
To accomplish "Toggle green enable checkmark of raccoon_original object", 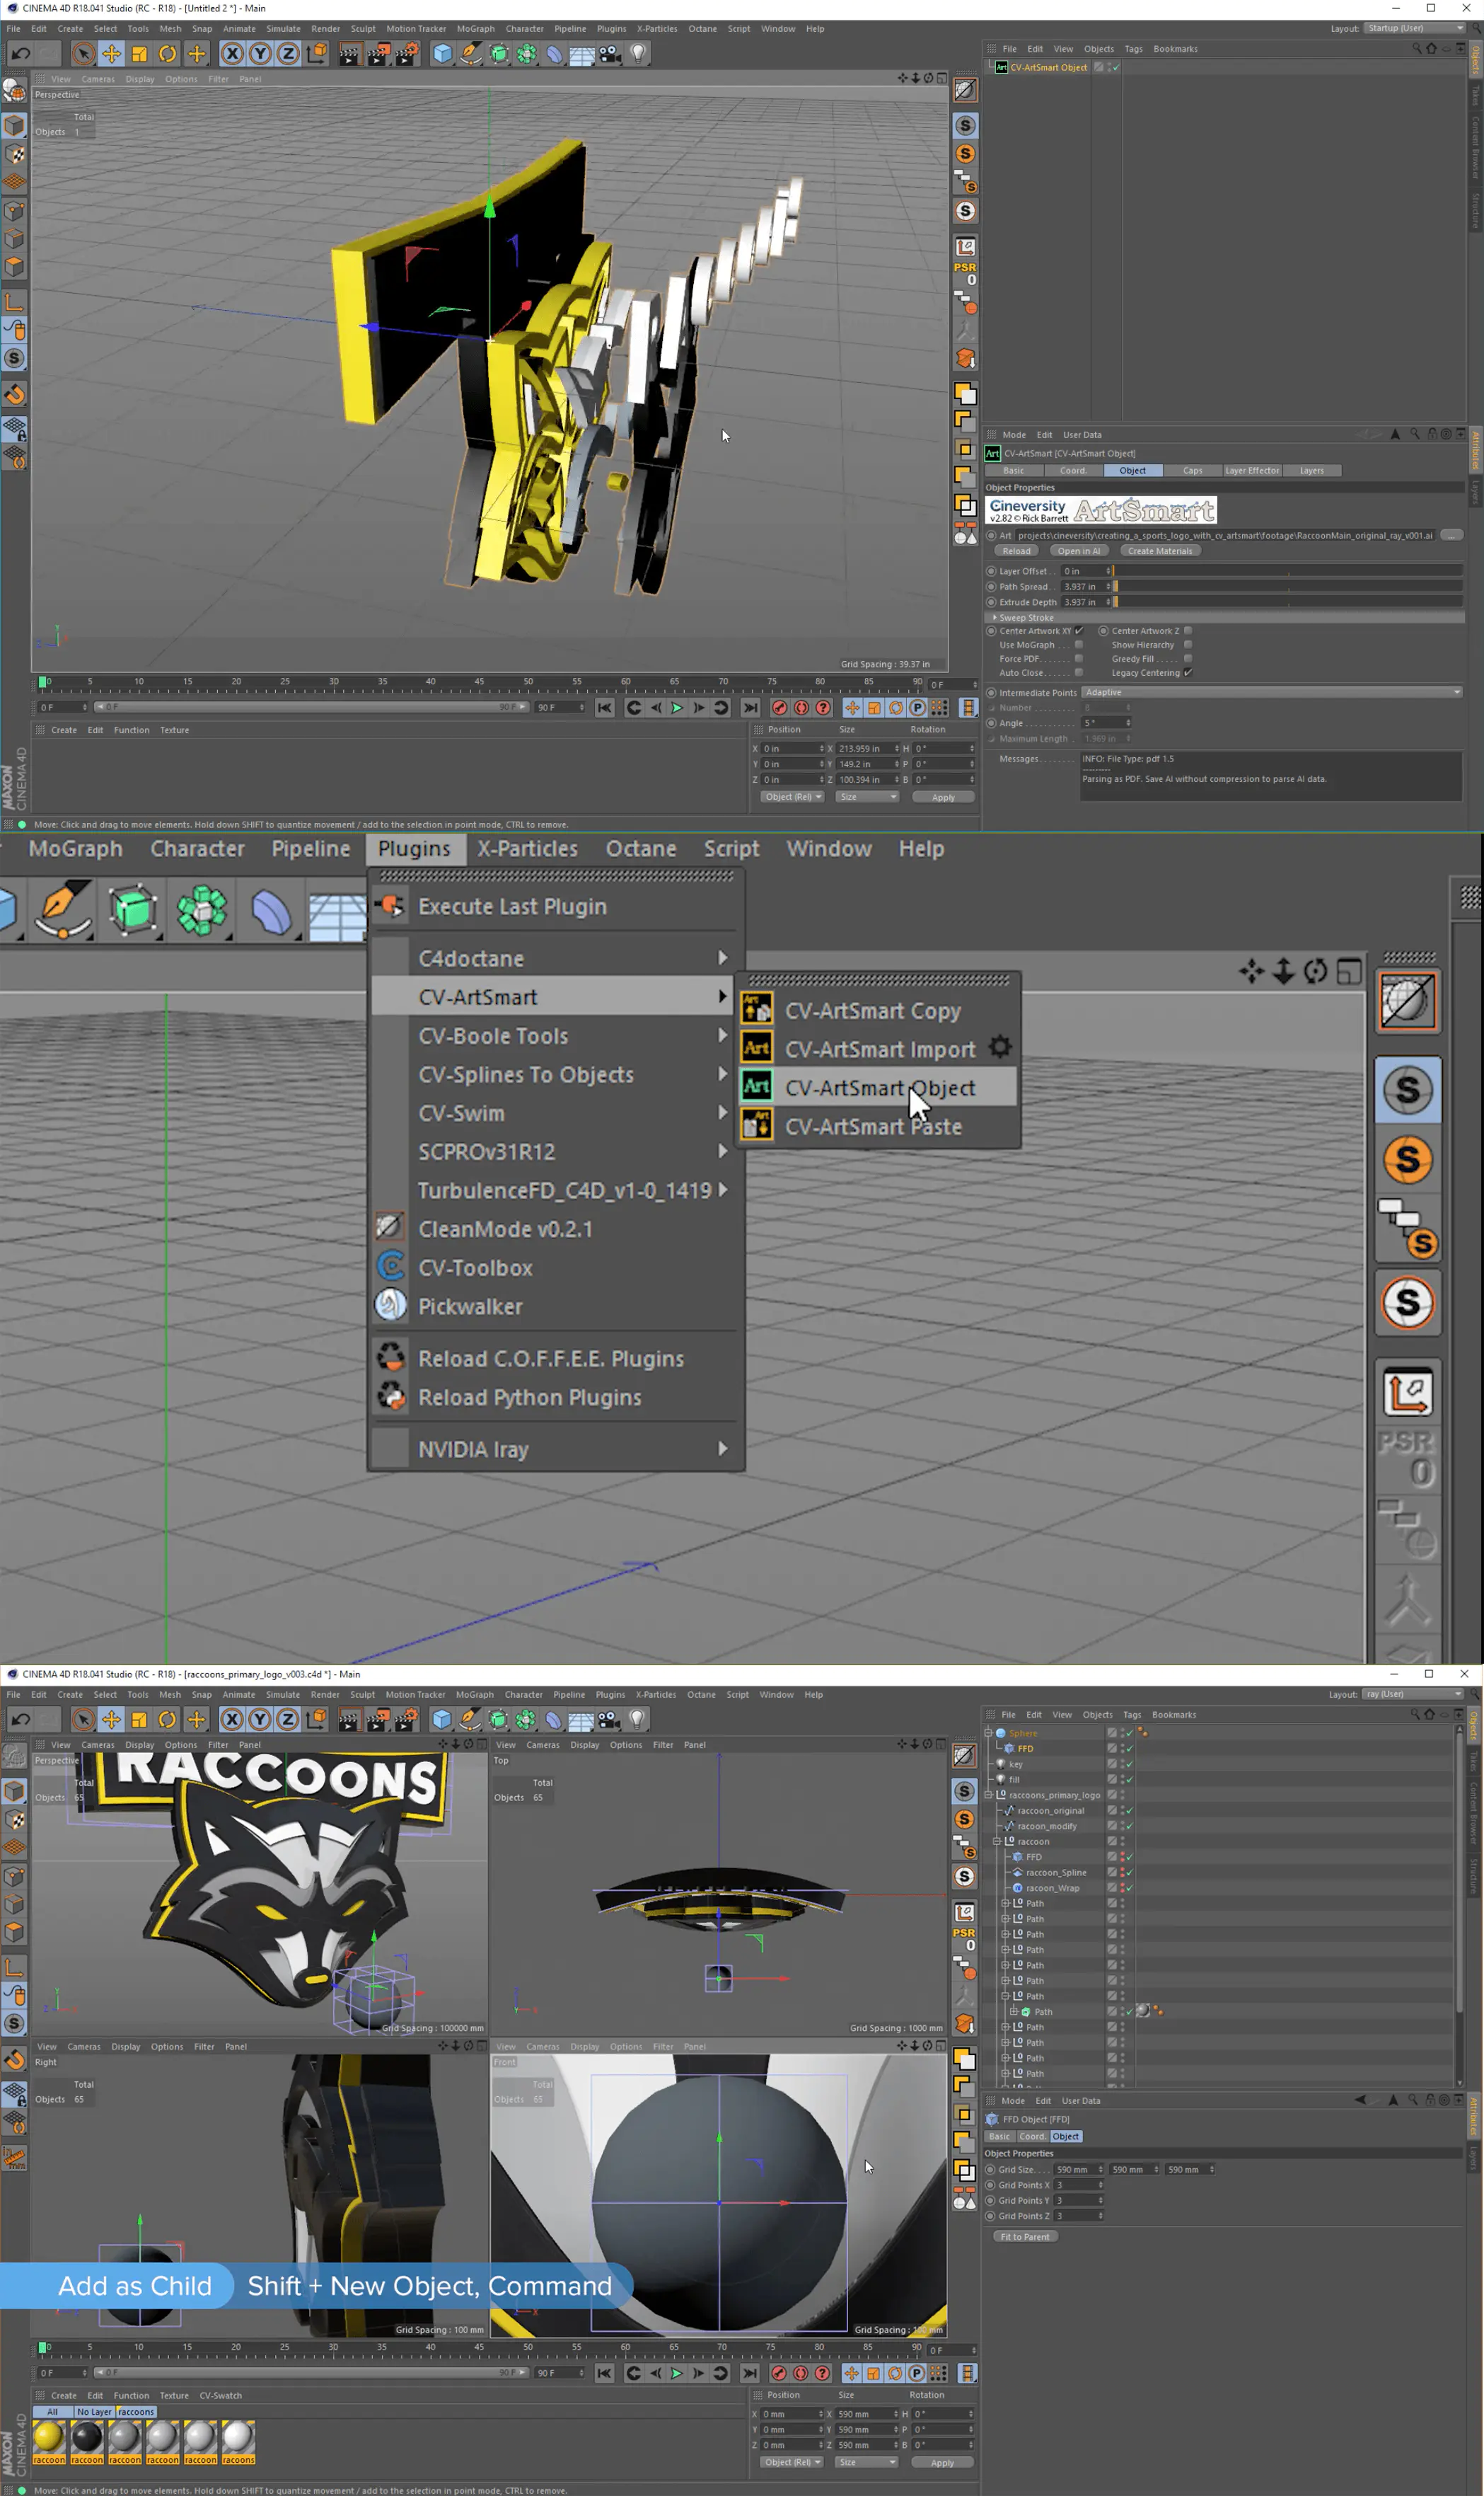I will coord(1130,1811).
